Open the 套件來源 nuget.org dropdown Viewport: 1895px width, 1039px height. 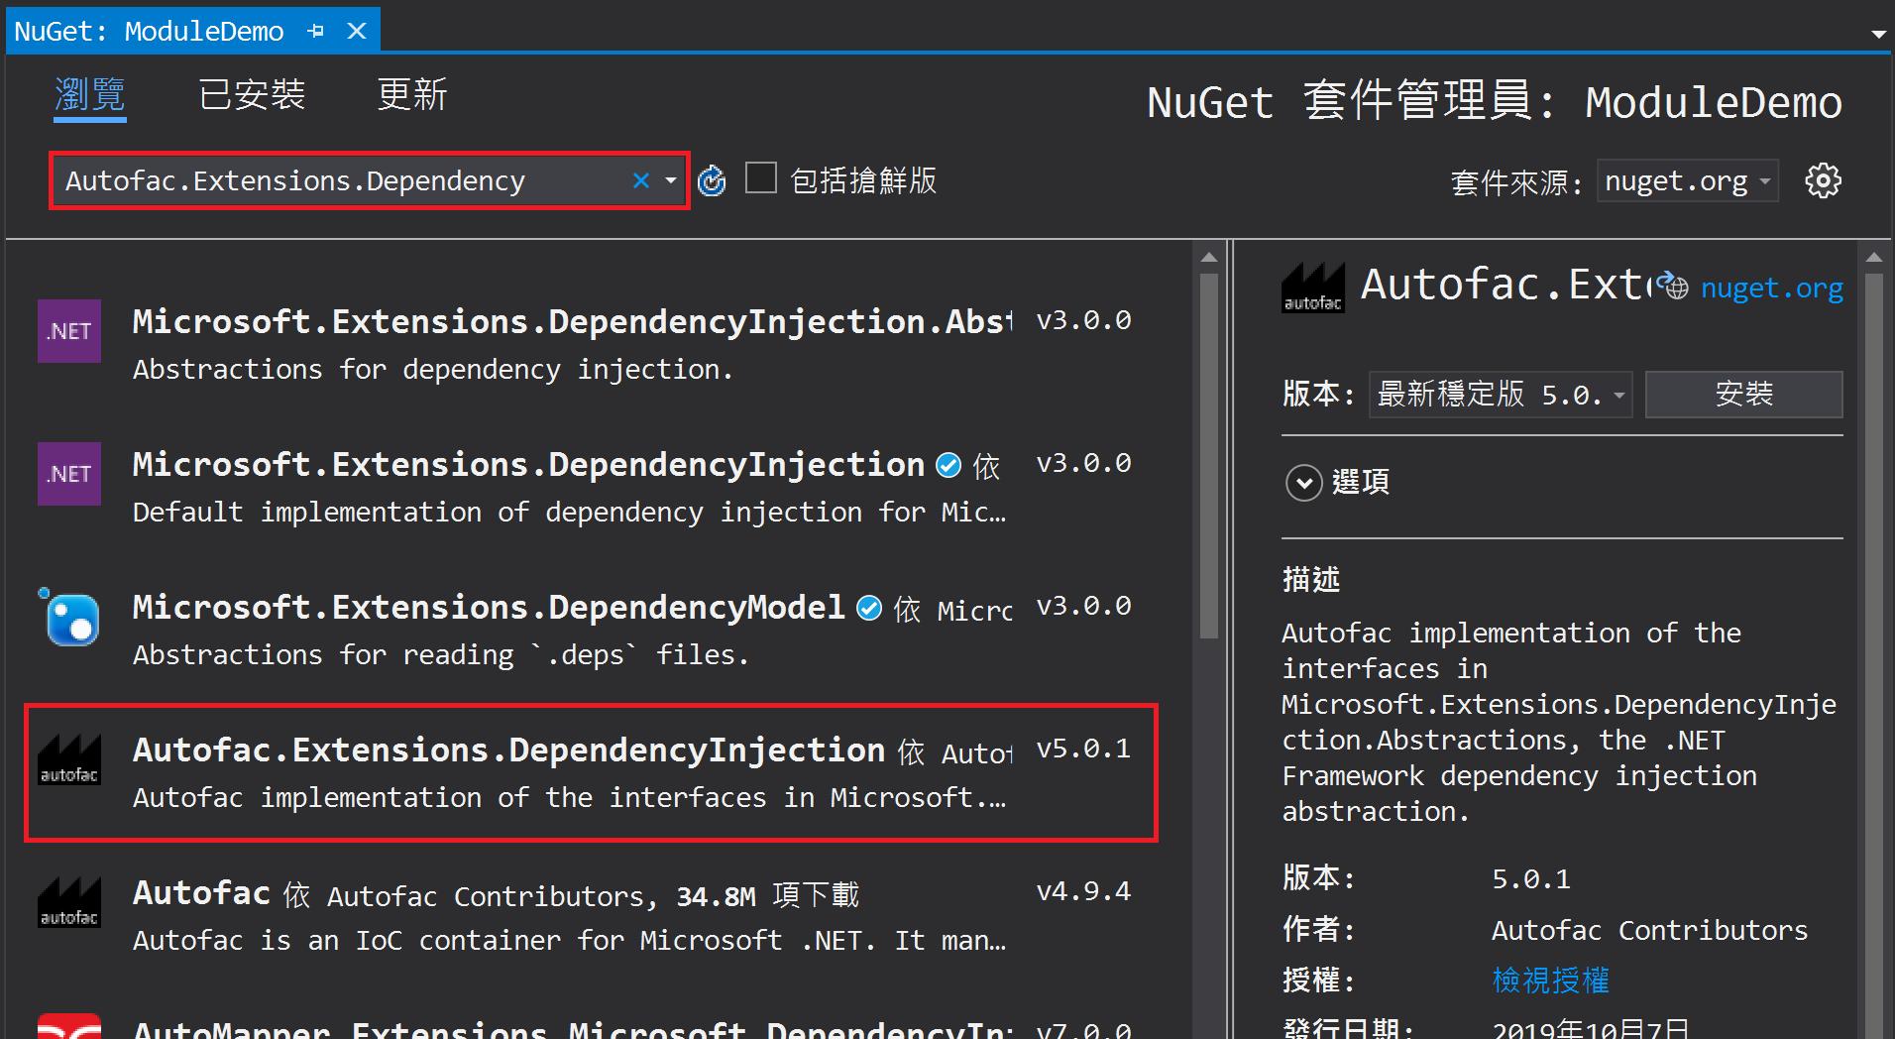1687,181
